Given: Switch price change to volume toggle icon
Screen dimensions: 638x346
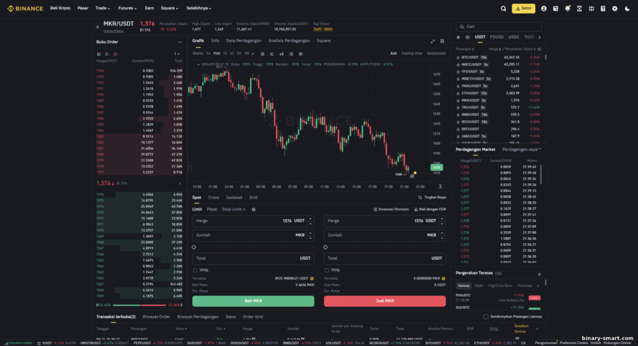Looking at the screenshot, I should pyautogui.click(x=540, y=49).
